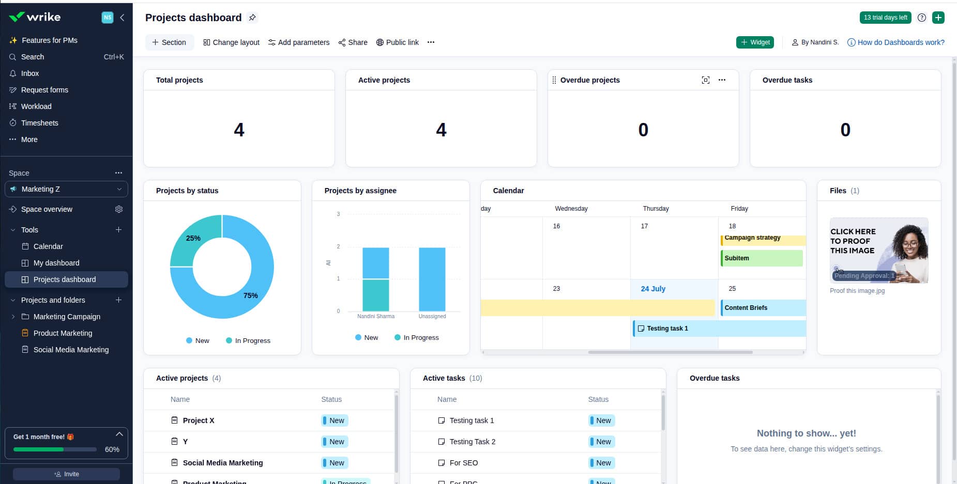The height and width of the screenshot is (484, 957).
Task: Click the green plus icon top right
Action: pos(938,17)
